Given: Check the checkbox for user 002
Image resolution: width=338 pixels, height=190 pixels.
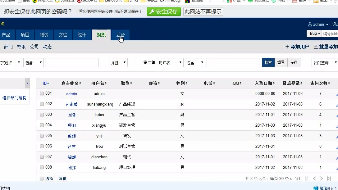Looking at the screenshot, I should click(x=42, y=104).
